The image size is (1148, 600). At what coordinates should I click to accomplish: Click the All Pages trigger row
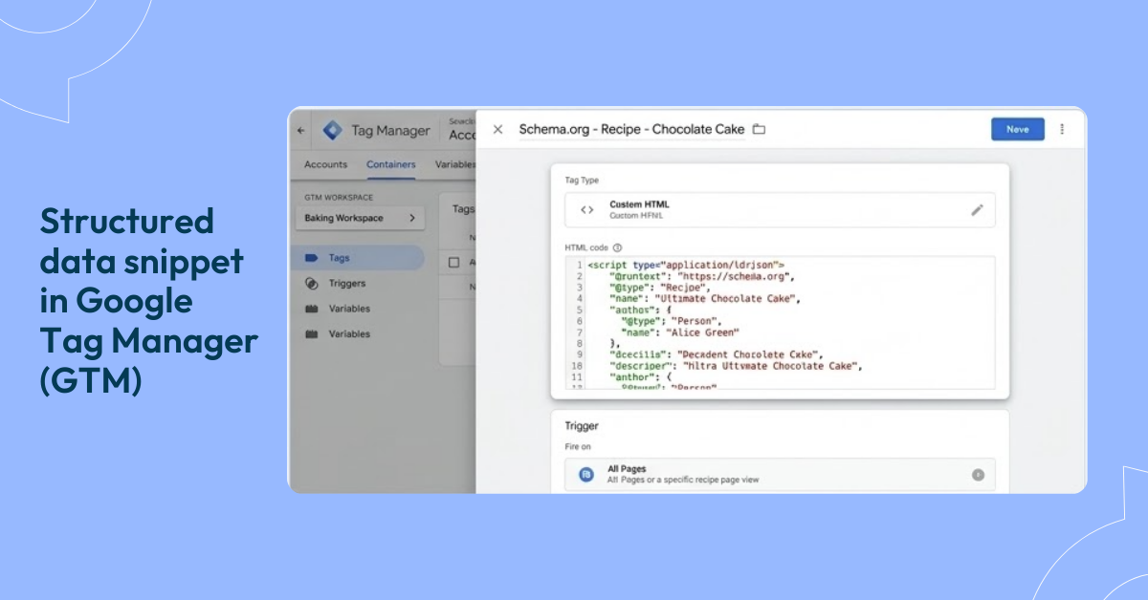pyautogui.click(x=780, y=475)
